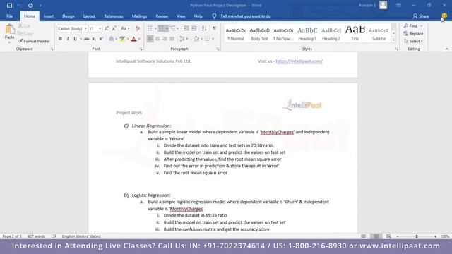The image size is (452, 254).
Task: Click the Share button
Action: pyautogui.click(x=421, y=16)
